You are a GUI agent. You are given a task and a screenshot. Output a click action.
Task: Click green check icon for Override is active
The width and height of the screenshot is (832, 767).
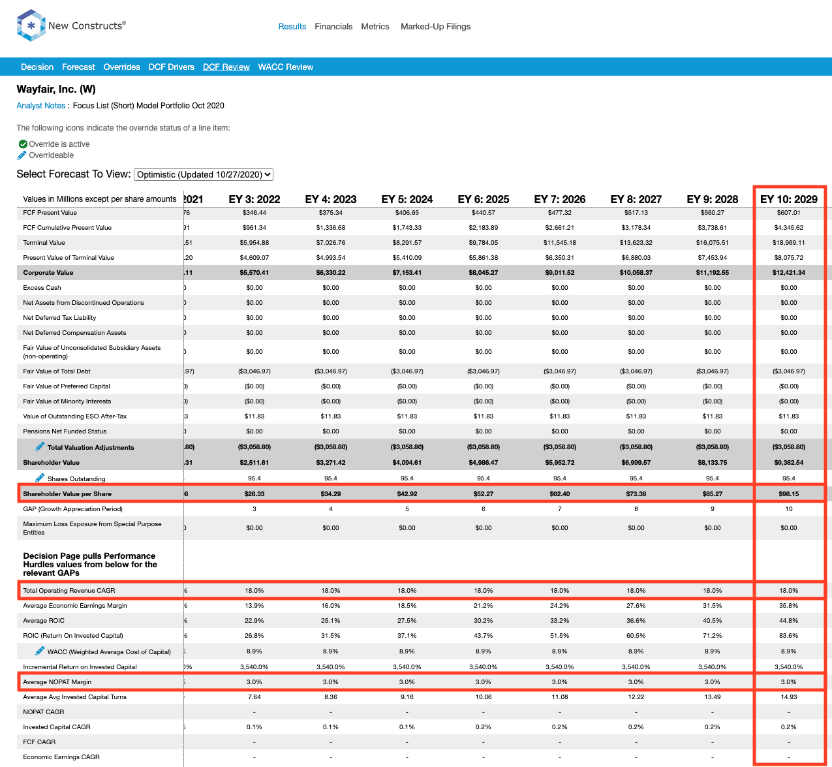click(23, 144)
